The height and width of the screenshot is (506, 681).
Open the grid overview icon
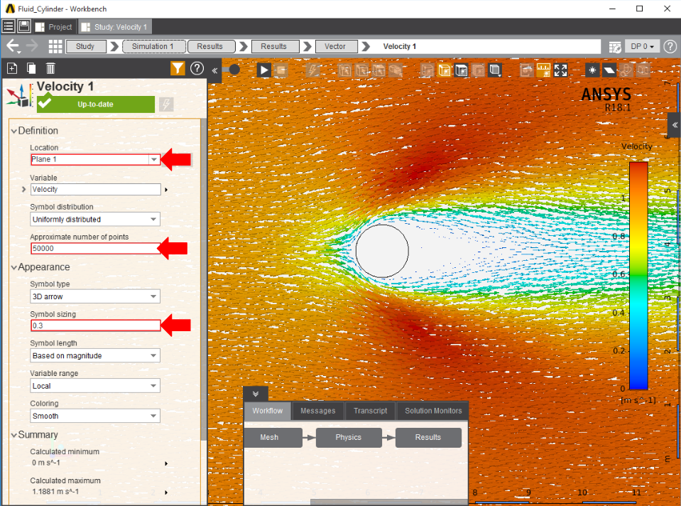point(55,46)
